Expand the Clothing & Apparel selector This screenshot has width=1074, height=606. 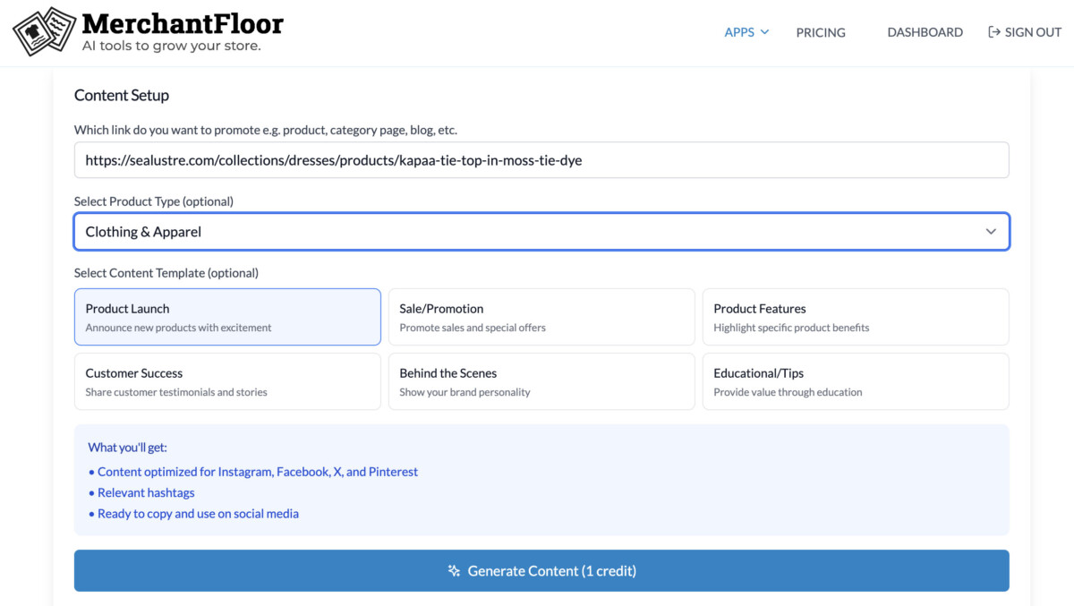pos(541,231)
